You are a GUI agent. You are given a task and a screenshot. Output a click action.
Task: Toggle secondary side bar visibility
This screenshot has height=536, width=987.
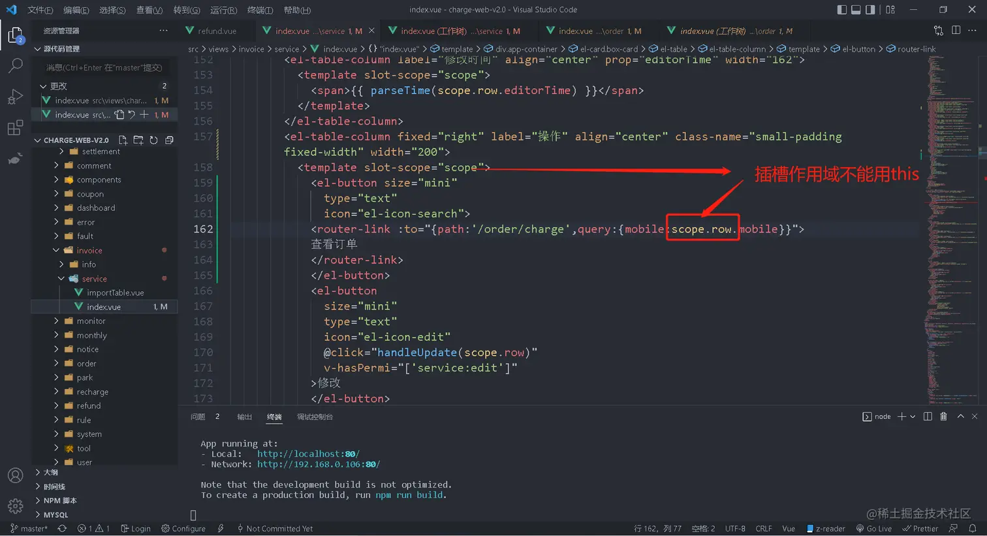click(870, 10)
